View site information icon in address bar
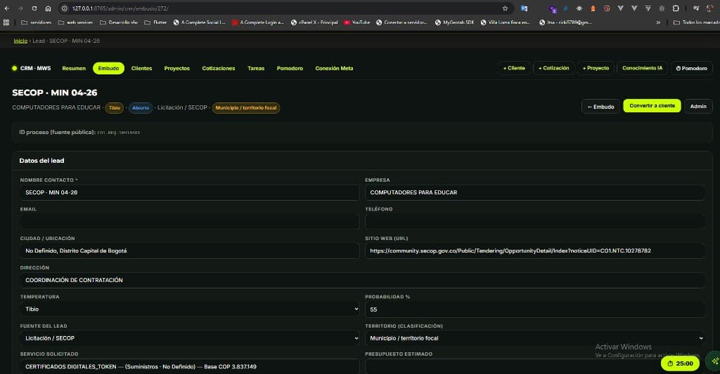Image resolution: width=720 pixels, height=374 pixels. (65, 8)
